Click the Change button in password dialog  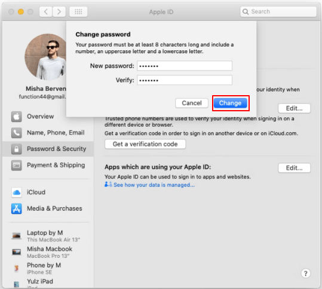(x=230, y=103)
